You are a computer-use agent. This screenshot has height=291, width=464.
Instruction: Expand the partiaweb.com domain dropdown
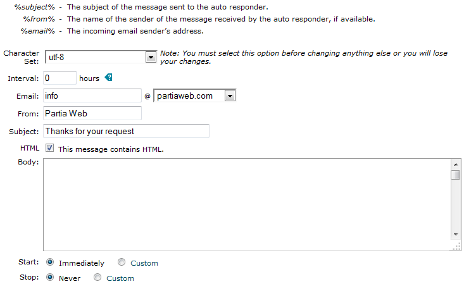pyautogui.click(x=230, y=96)
